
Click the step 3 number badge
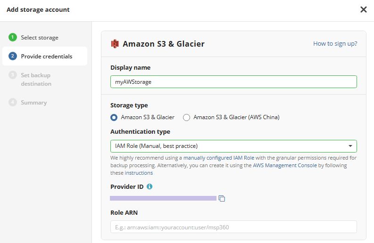[x=13, y=75]
